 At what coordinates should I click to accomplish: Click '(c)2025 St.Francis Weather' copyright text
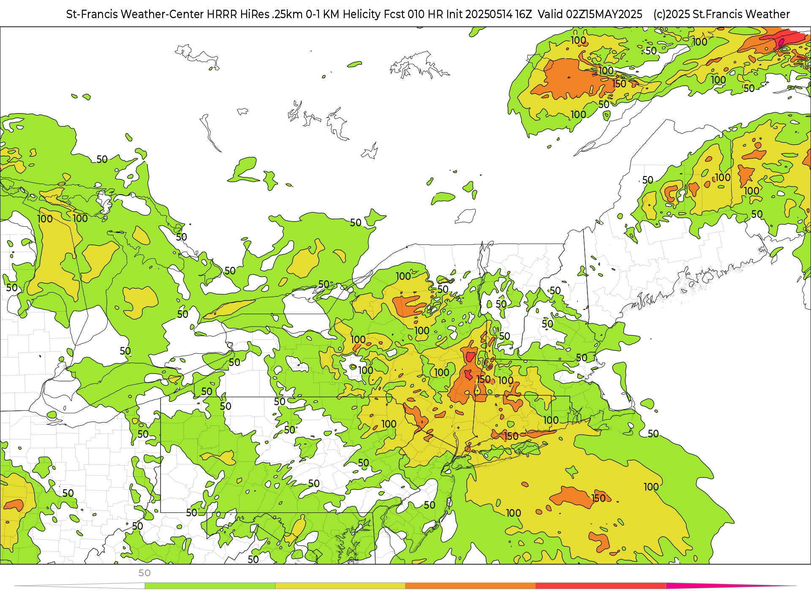(721, 14)
